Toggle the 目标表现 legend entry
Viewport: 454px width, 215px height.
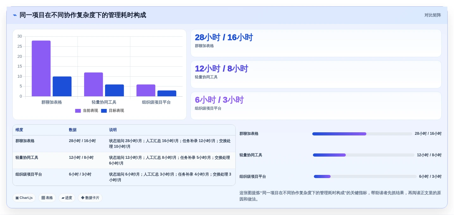coord(112,111)
